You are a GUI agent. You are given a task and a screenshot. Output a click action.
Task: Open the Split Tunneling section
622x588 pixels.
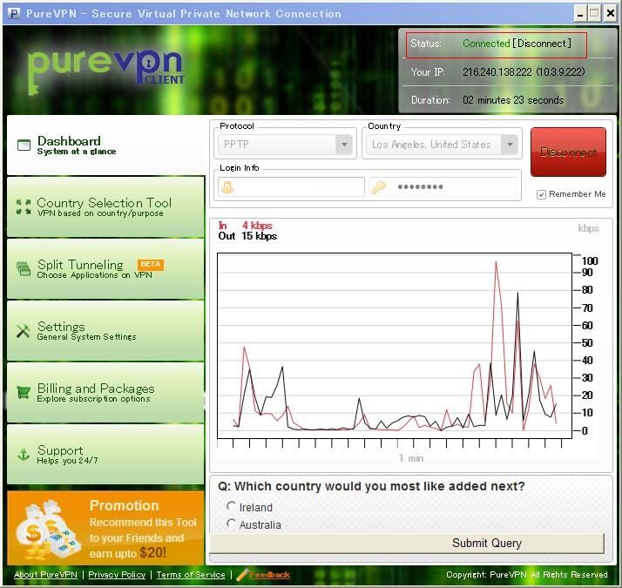(x=105, y=268)
